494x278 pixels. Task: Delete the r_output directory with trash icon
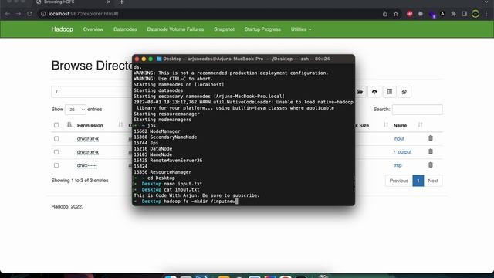(431, 151)
